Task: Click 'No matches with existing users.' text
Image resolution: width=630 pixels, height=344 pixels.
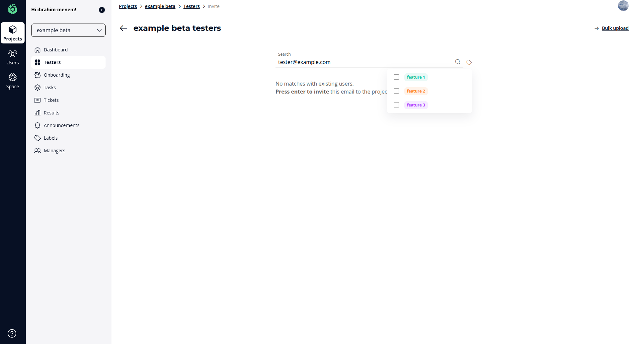Action: pos(315,84)
